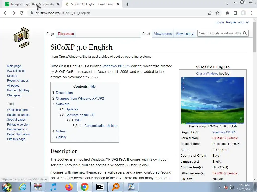The image size is (257, 192).
Task: Open the ISO collection link
Action: click(x=16, y=71)
